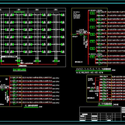Click the topmost green Wh meter box

tap(92, 13)
